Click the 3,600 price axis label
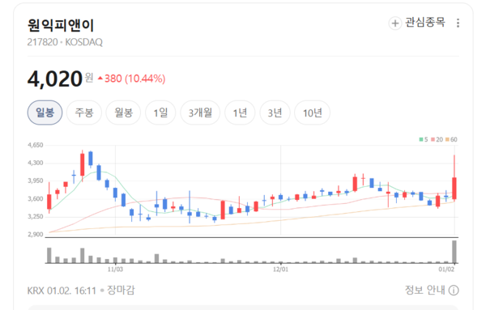Viewport: 486px width, 310px height. click(36, 199)
